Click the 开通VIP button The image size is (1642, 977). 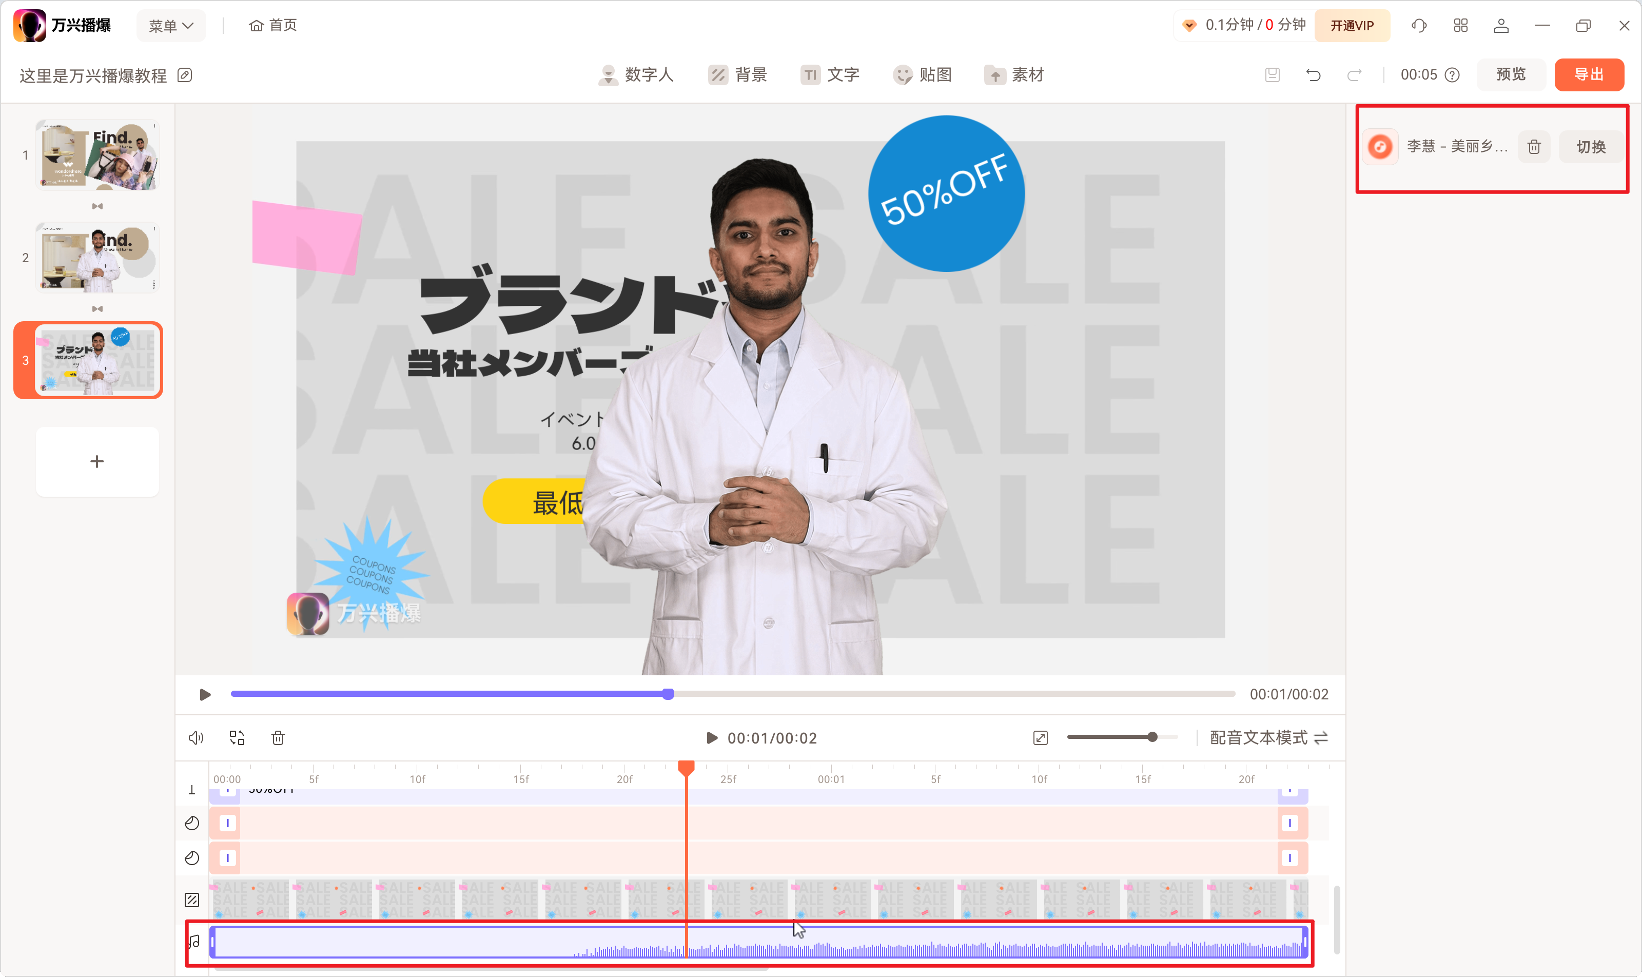pos(1352,26)
